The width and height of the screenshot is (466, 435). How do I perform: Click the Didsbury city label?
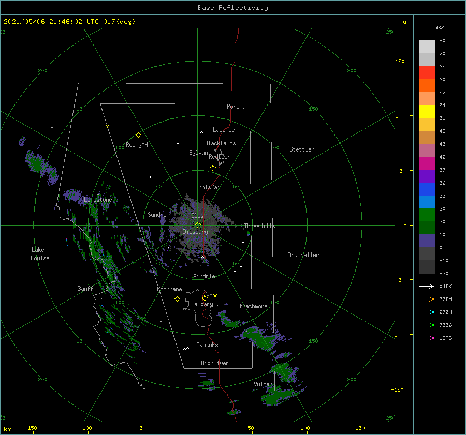(x=196, y=232)
